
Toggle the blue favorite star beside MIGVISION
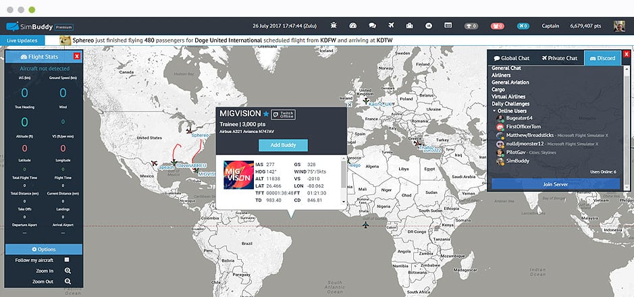click(x=266, y=115)
